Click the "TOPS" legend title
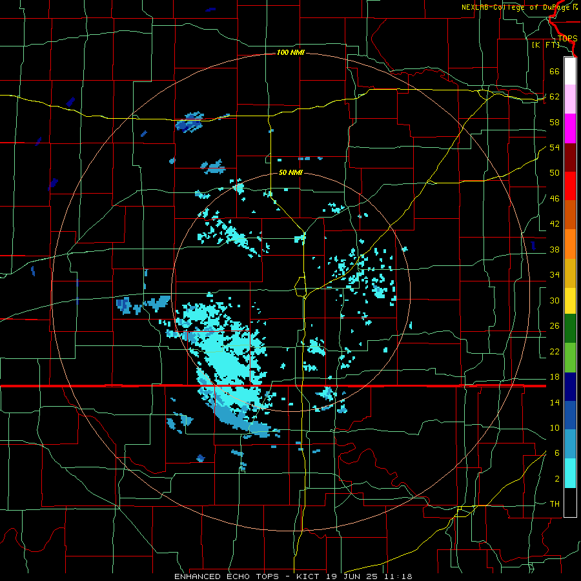 567,39
